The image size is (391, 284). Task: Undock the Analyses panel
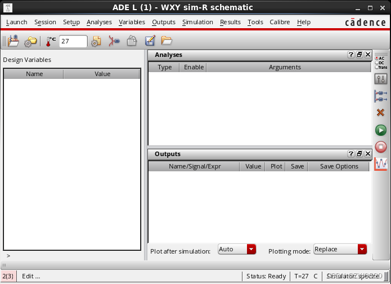(359, 55)
